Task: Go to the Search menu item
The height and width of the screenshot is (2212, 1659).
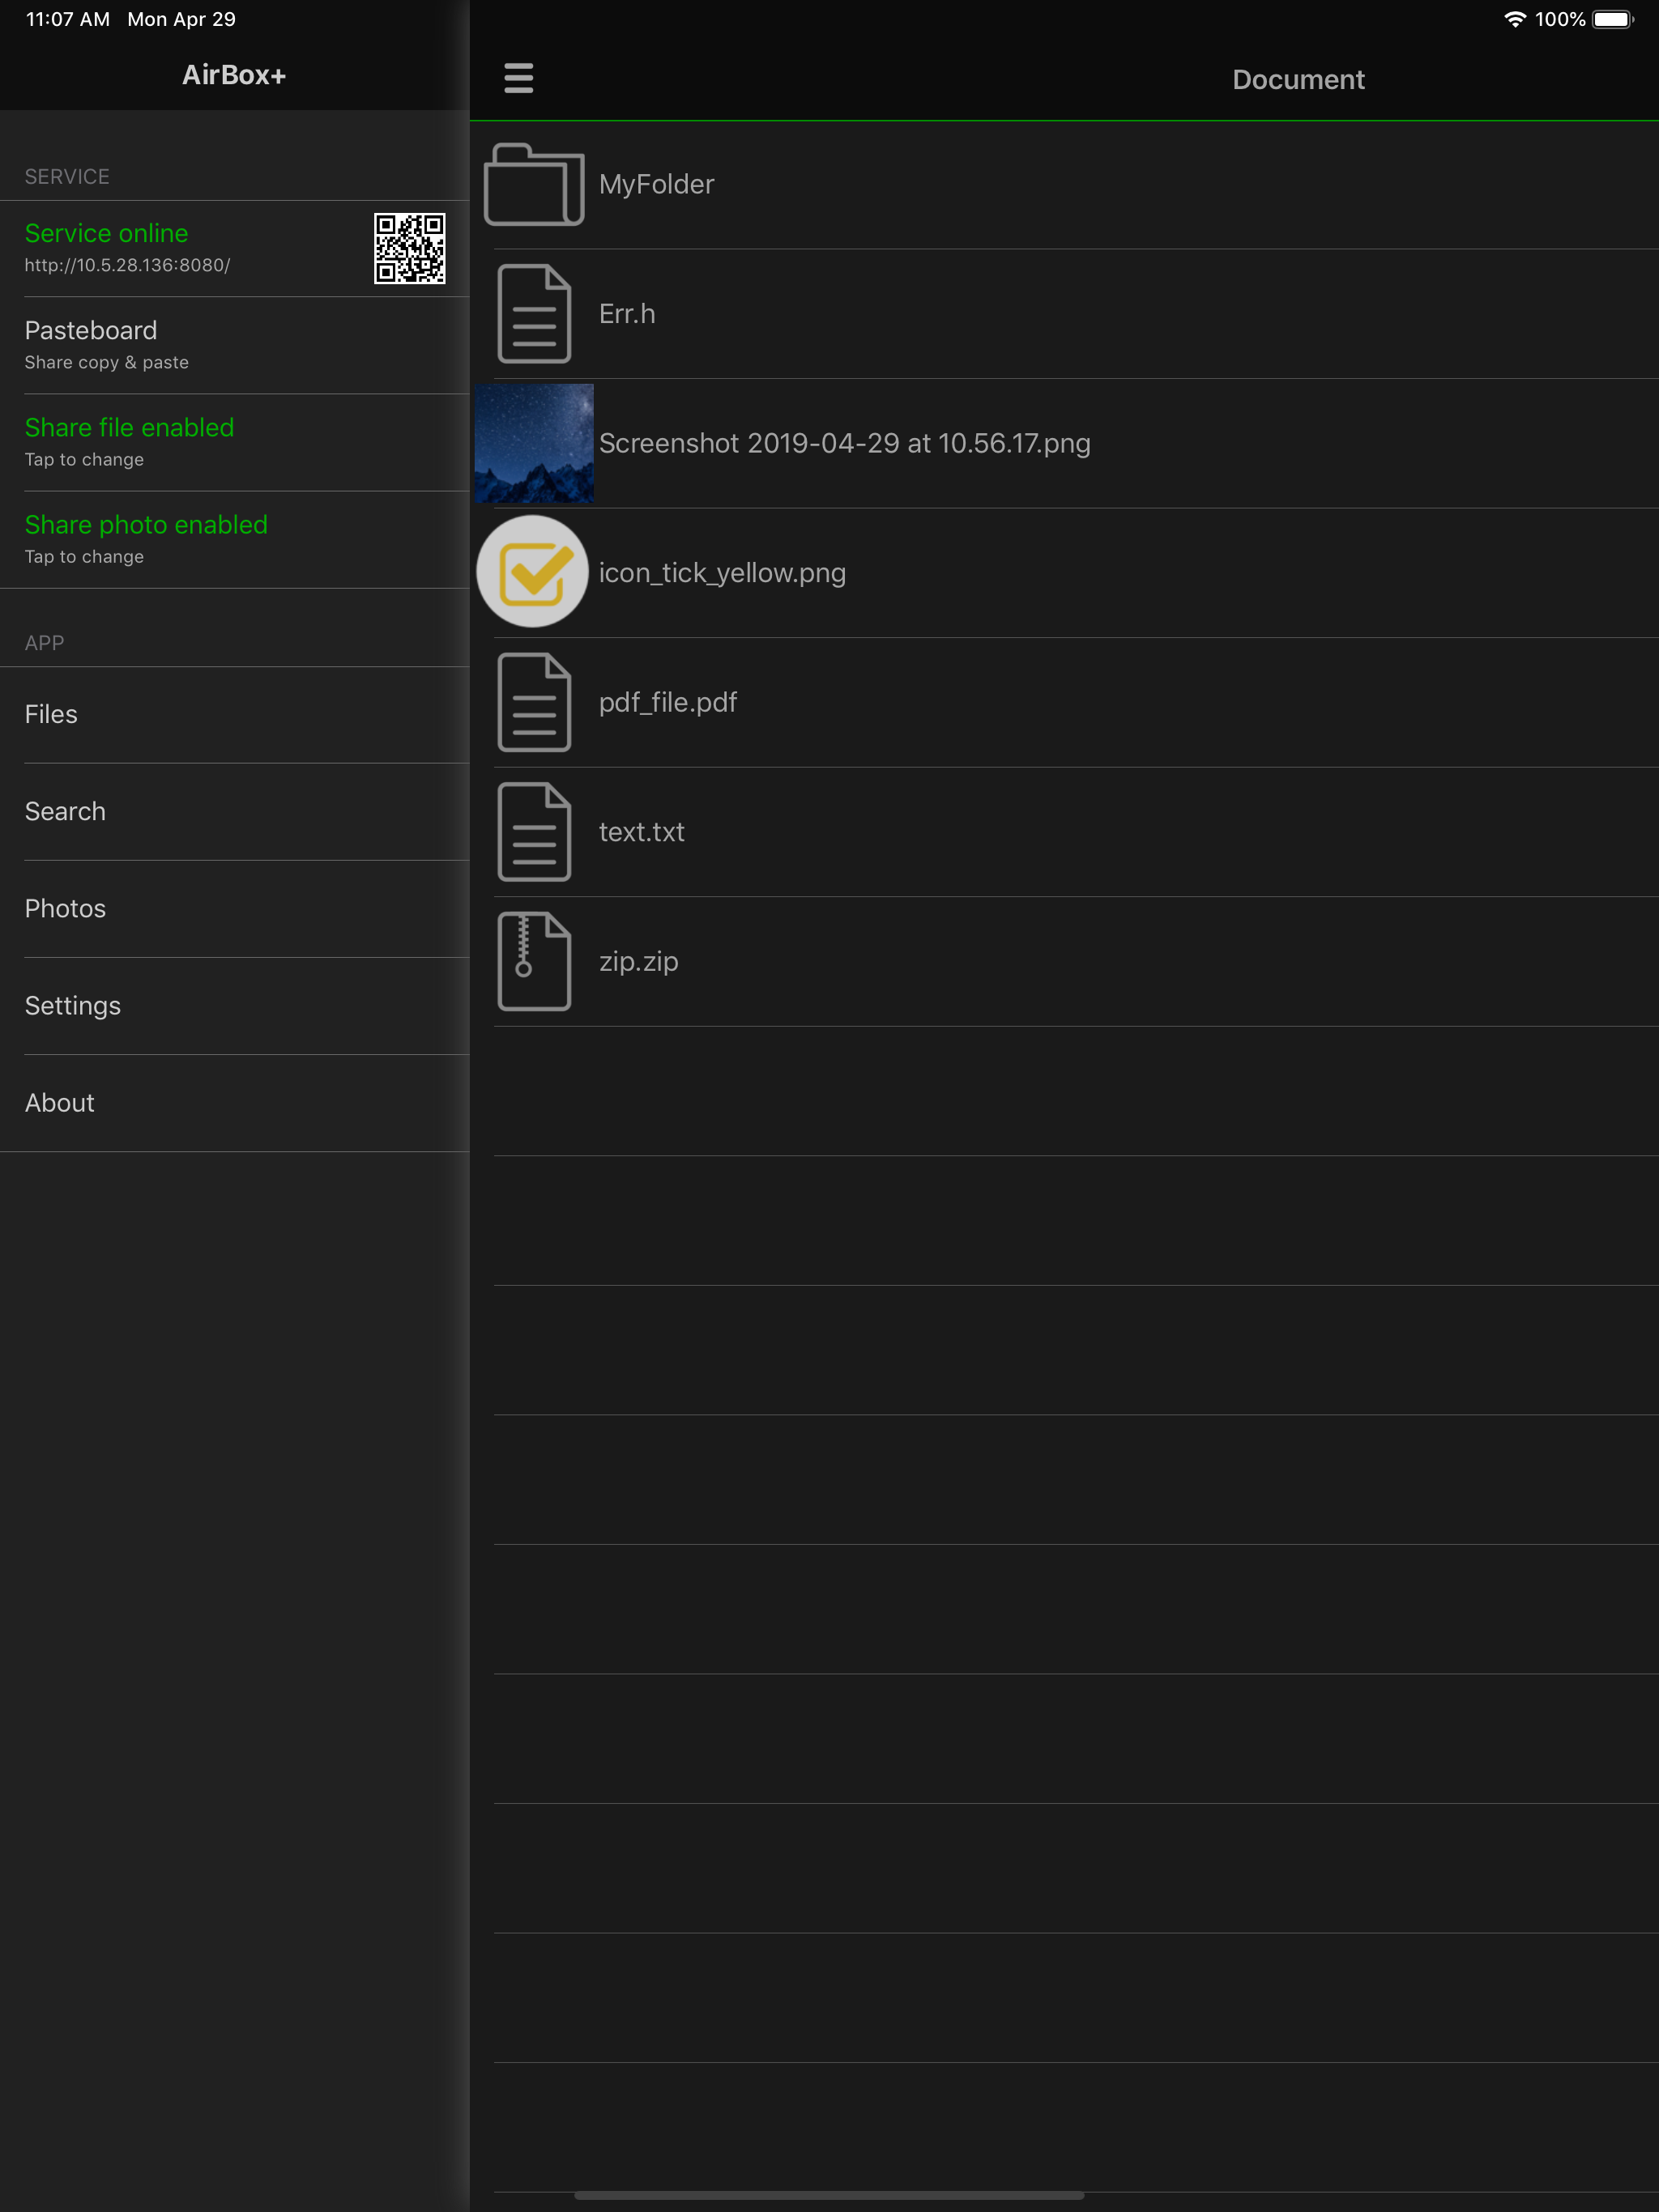Action: (65, 811)
